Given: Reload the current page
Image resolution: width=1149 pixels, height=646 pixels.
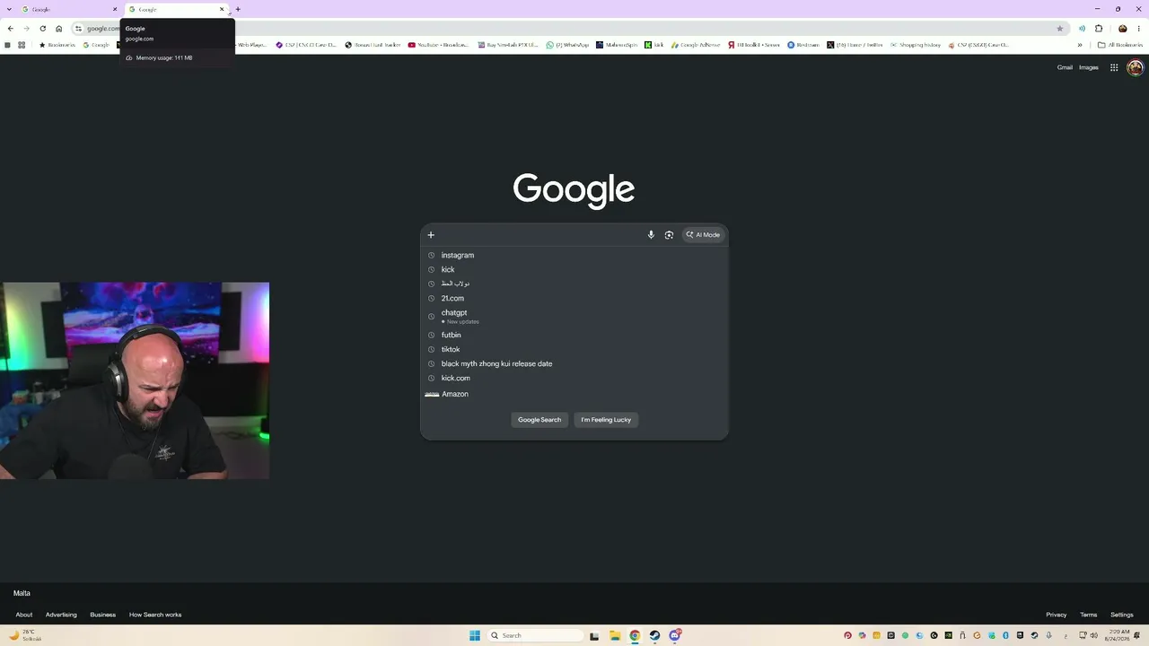Looking at the screenshot, I should point(42,29).
